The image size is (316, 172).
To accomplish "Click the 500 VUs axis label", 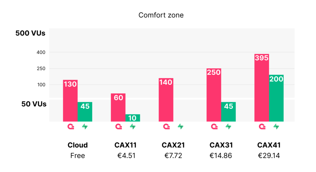I will tap(31, 33).
